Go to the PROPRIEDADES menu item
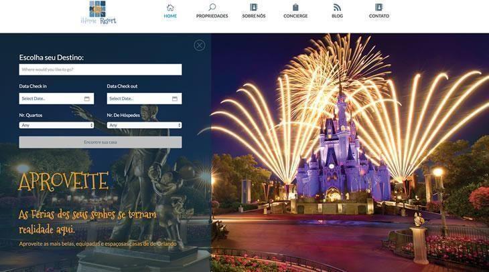The width and height of the screenshot is (489, 272). click(x=212, y=16)
